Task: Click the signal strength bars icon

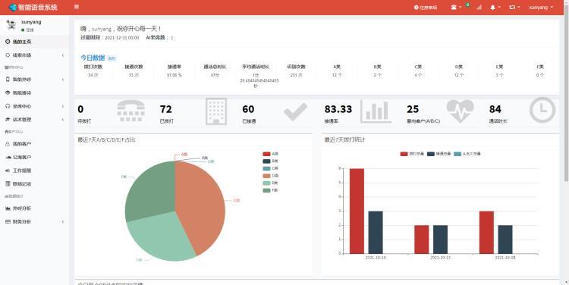Action: point(479,8)
